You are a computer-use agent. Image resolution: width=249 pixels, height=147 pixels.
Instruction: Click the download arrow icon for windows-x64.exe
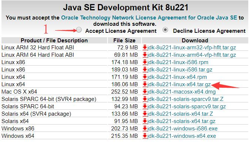click(x=145, y=136)
